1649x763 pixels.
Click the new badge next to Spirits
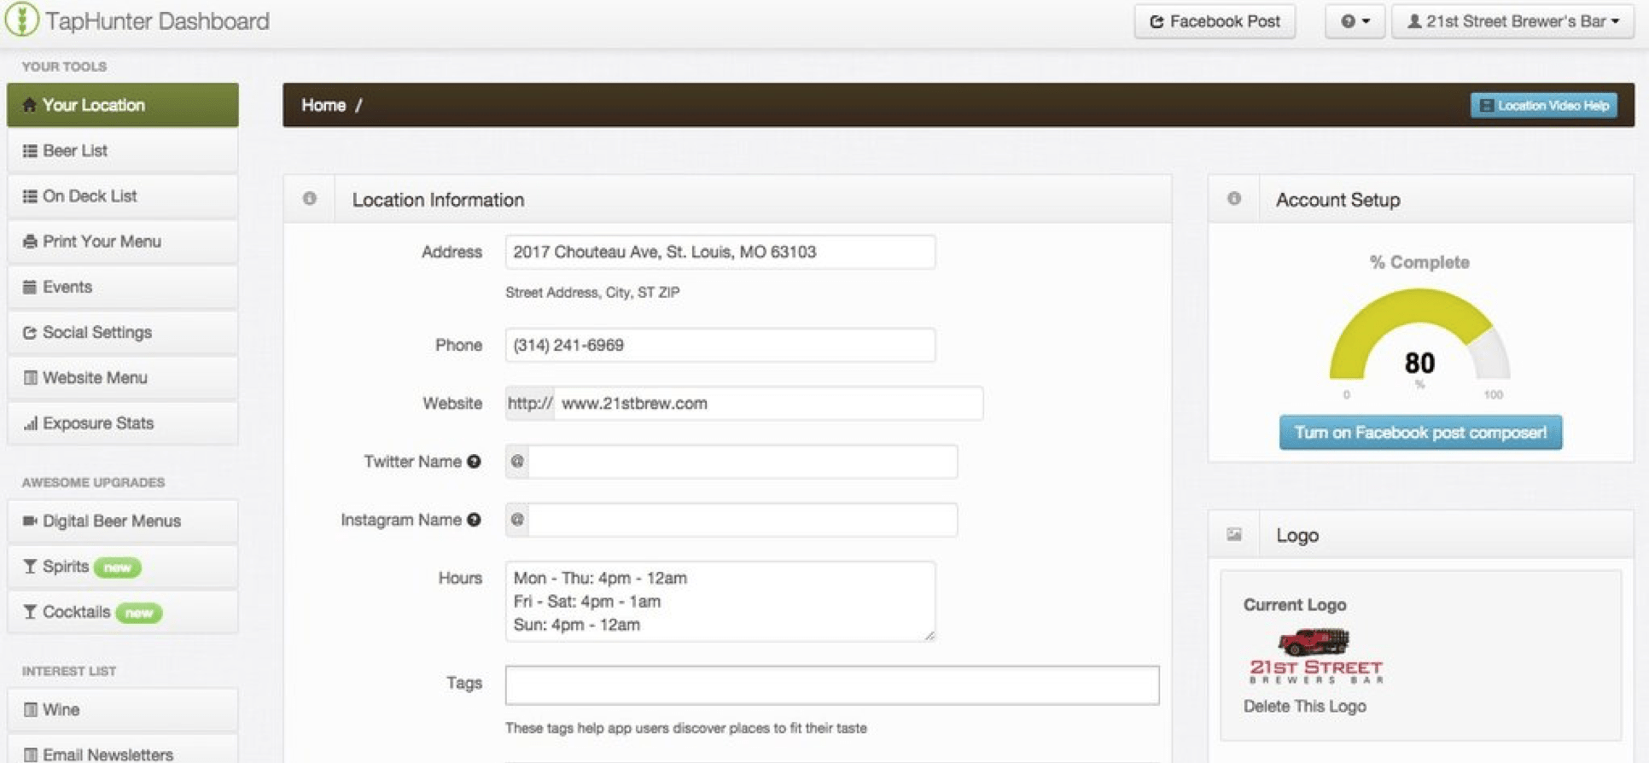click(117, 567)
